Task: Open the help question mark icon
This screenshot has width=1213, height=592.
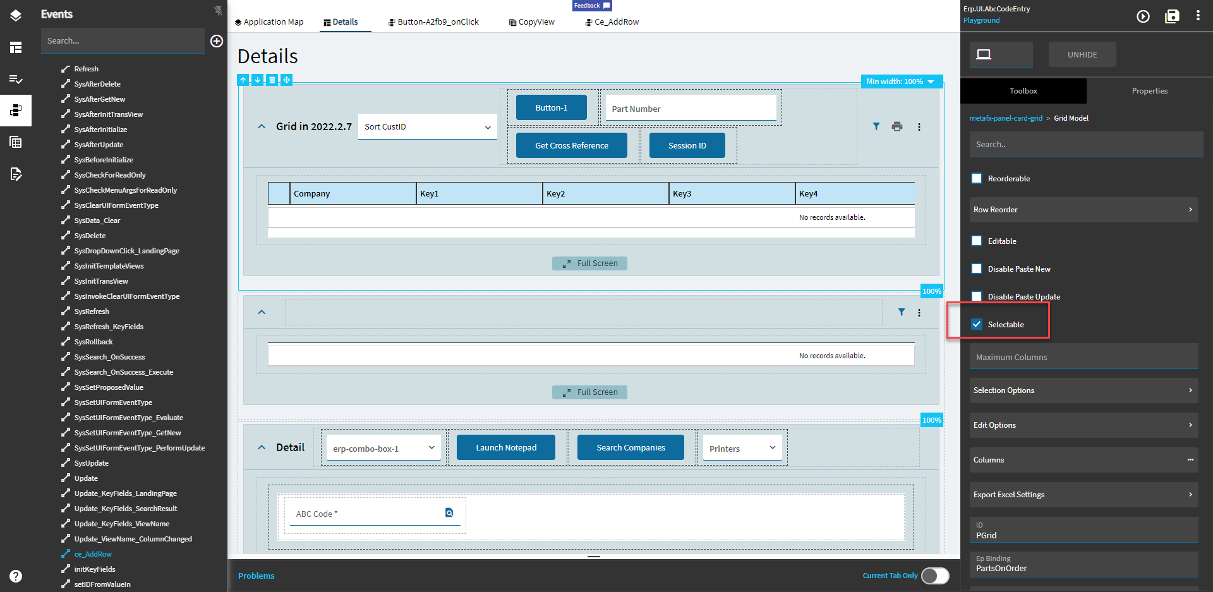Action: pyautogui.click(x=16, y=576)
